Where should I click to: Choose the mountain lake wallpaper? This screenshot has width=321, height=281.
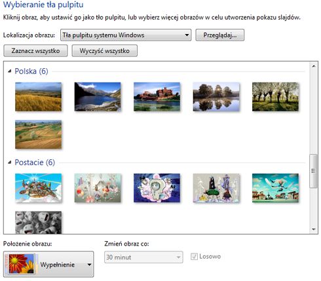[x=98, y=97]
